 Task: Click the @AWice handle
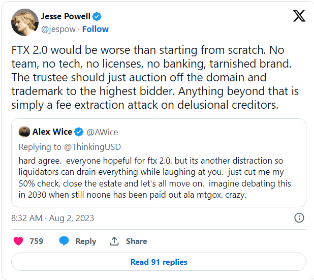point(102,132)
